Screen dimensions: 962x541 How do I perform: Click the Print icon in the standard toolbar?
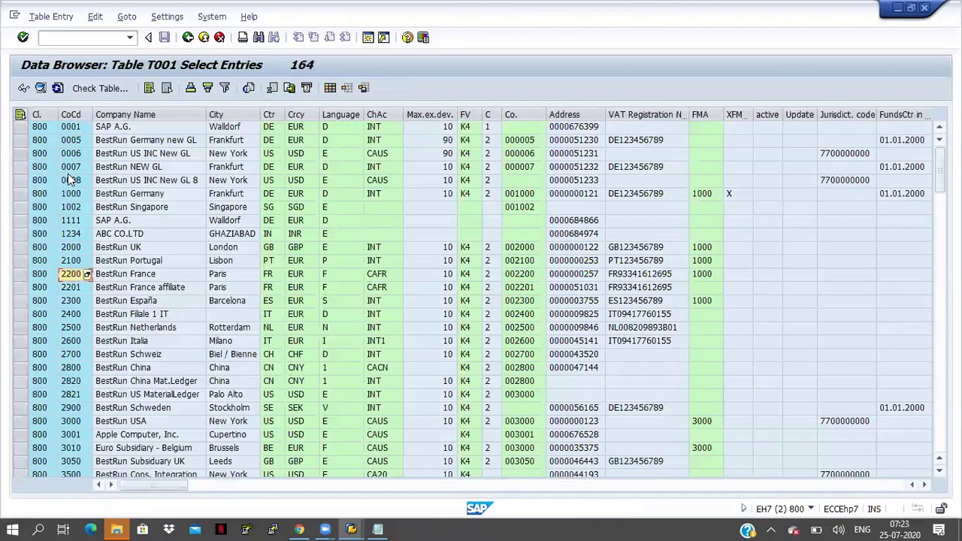tap(243, 38)
